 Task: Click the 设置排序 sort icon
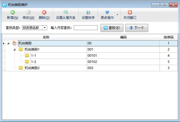pos(88,12)
